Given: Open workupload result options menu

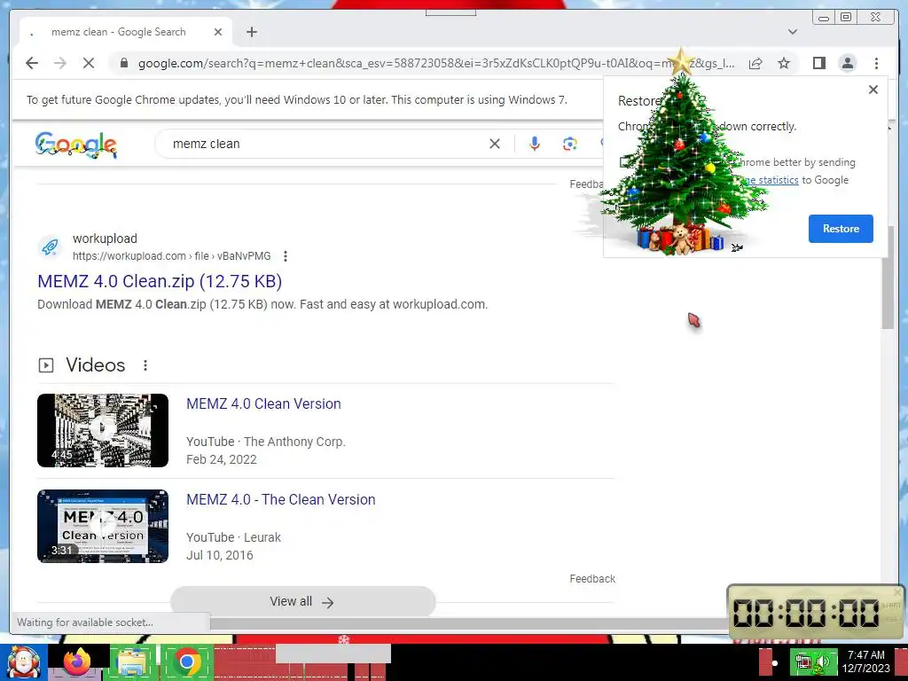Looking at the screenshot, I should click(x=286, y=256).
